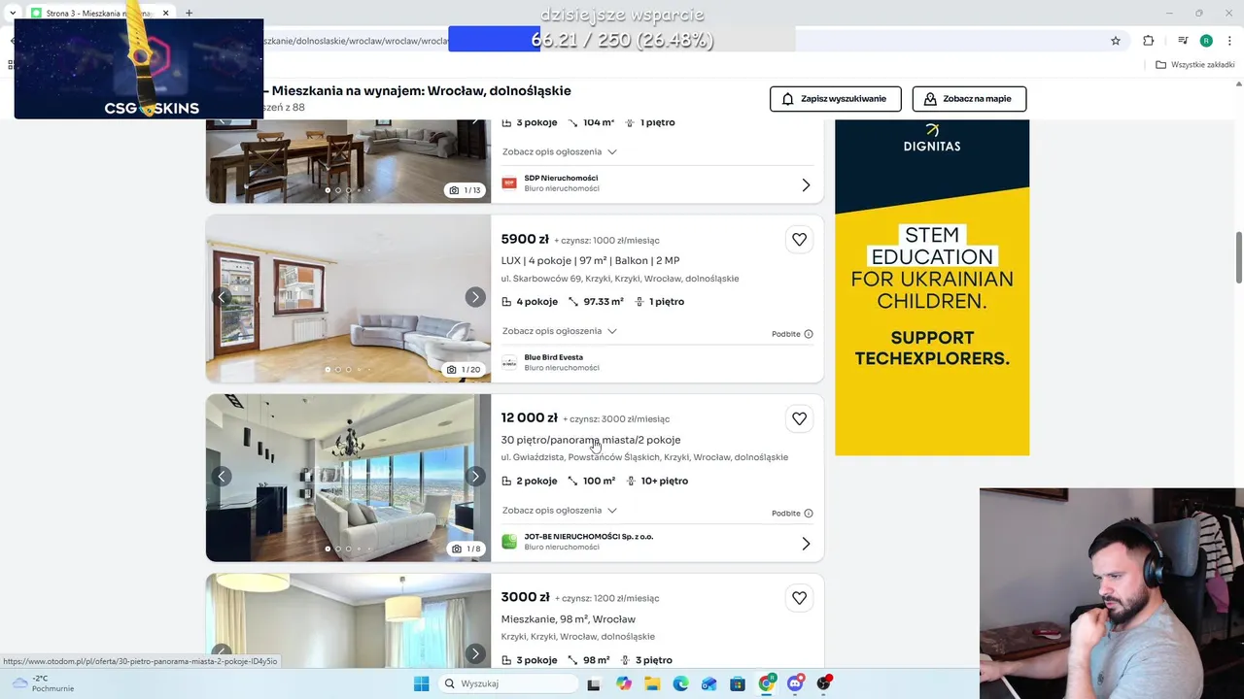Screen dimensions: 1244x699
Task: Bookmark this page with the star icon
Action: click(x=1116, y=41)
